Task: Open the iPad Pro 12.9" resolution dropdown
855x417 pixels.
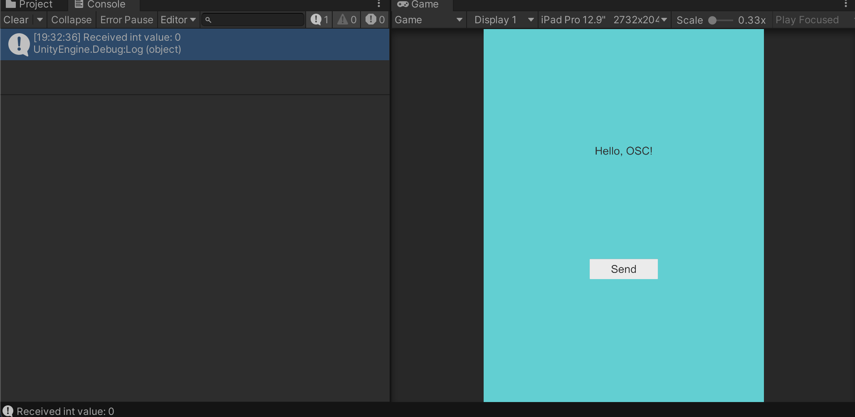Action: 604,20
